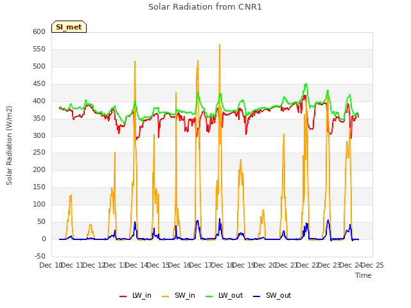The image size is (411, 308).
Task: Click the 200 y-axis tick label
Action: tap(39, 169)
